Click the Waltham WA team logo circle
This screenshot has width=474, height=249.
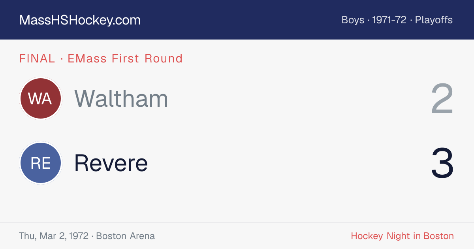pyautogui.click(x=41, y=98)
